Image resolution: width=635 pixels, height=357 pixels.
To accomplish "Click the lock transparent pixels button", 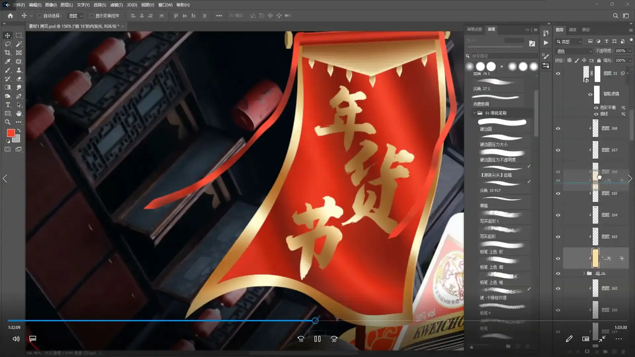I will click(x=570, y=60).
